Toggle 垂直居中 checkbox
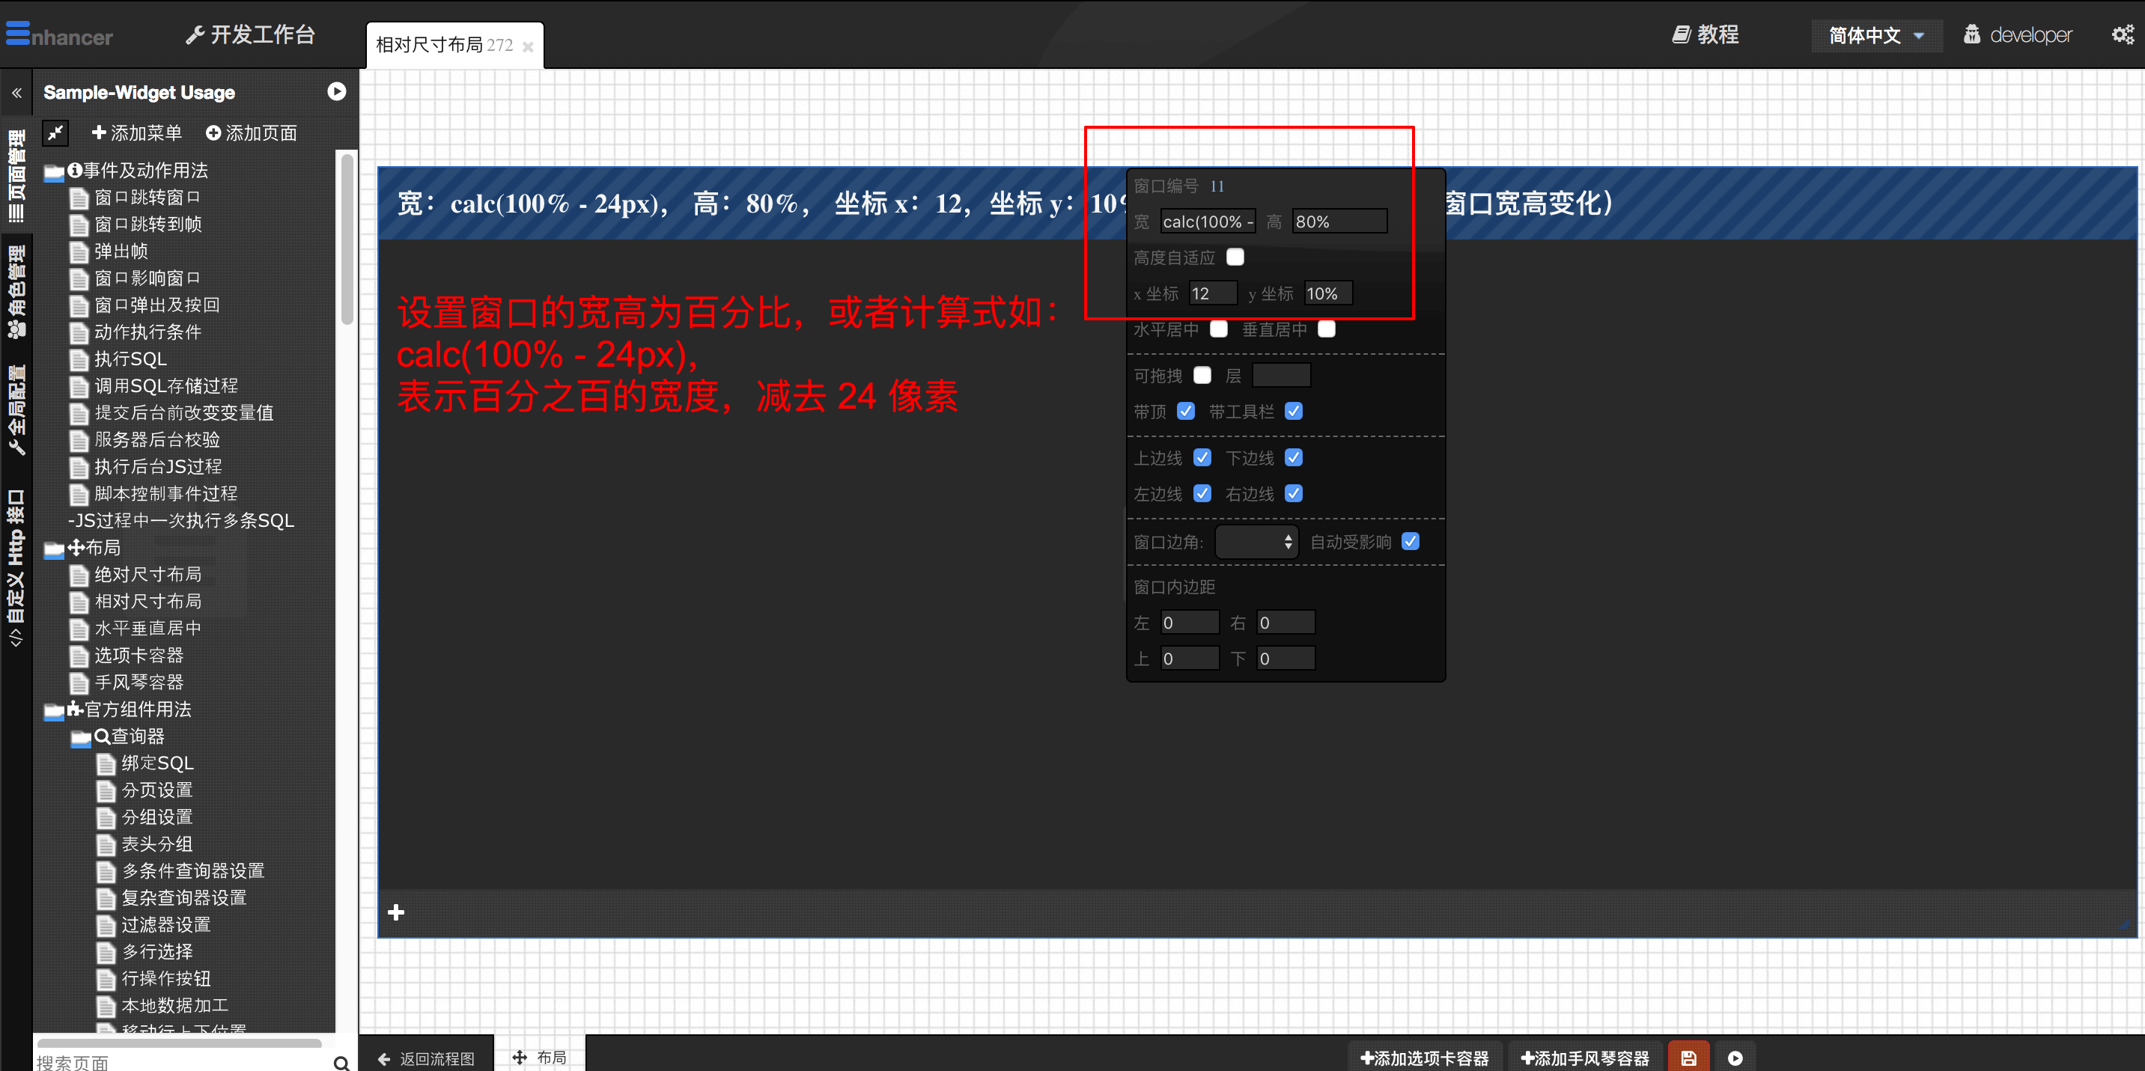2145x1071 pixels. 1327,329
